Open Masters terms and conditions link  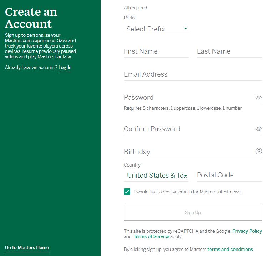[x=230, y=249]
